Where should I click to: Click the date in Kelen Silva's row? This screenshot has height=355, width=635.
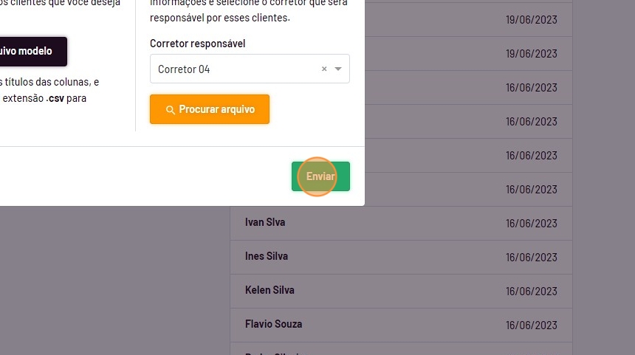[531, 292]
